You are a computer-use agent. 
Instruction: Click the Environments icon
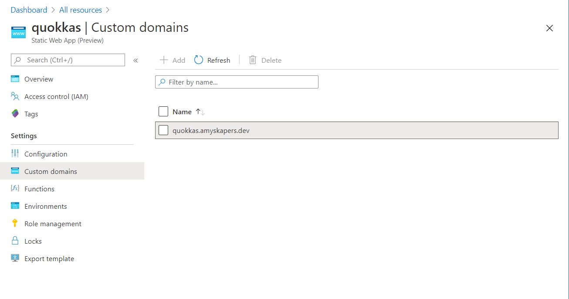(15, 206)
